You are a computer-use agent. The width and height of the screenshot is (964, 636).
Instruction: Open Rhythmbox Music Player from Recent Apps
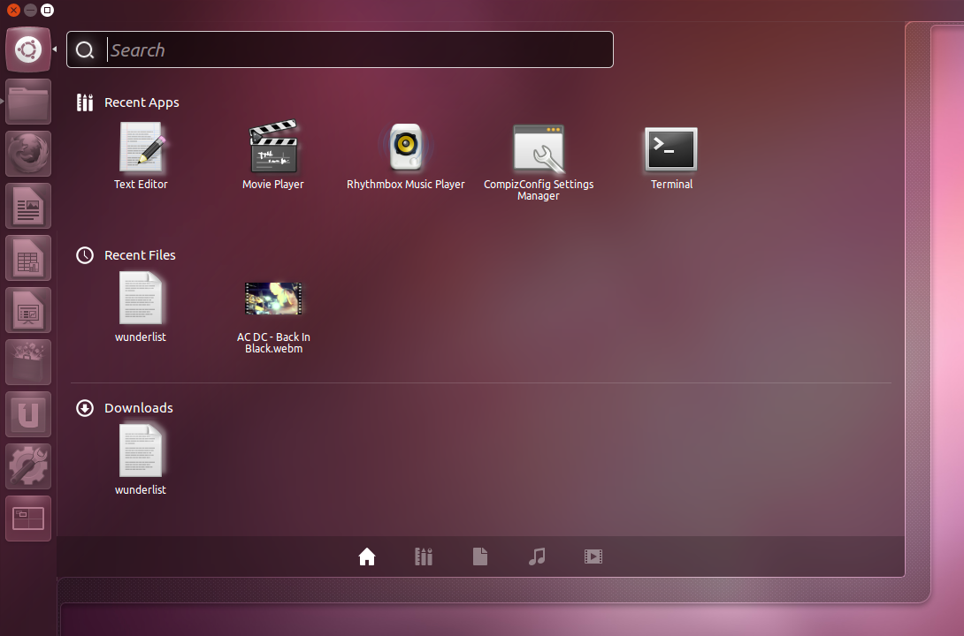click(406, 148)
